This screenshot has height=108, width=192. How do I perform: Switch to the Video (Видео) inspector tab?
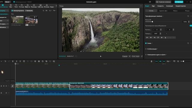147,6
